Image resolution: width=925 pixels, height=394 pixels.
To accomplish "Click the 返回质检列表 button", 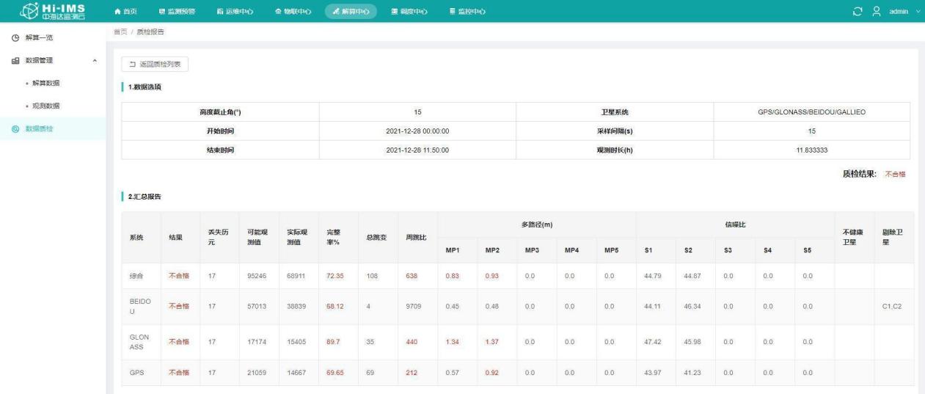I will 155,65.
